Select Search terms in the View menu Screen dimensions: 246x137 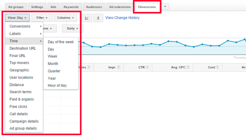point(20,92)
